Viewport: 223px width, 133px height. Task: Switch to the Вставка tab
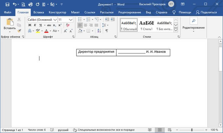(x=39, y=12)
